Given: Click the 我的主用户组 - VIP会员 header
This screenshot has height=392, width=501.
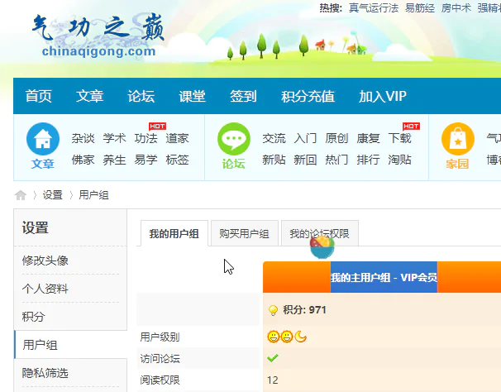Looking at the screenshot, I should click(384, 277).
